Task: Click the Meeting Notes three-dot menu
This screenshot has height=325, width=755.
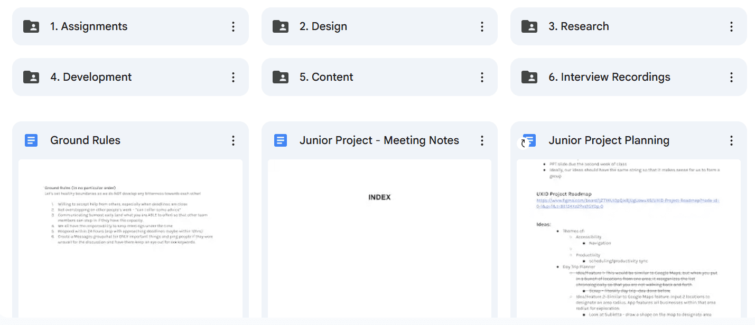Action: [x=482, y=140]
